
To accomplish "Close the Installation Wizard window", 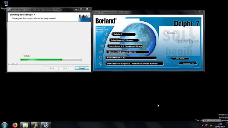I will [87, 9].
